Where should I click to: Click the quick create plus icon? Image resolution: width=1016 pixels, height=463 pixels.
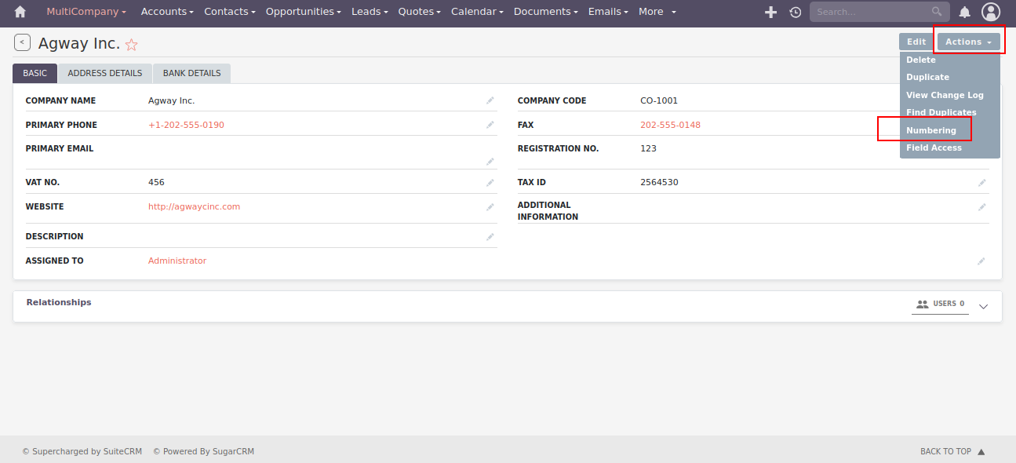pyautogui.click(x=770, y=12)
